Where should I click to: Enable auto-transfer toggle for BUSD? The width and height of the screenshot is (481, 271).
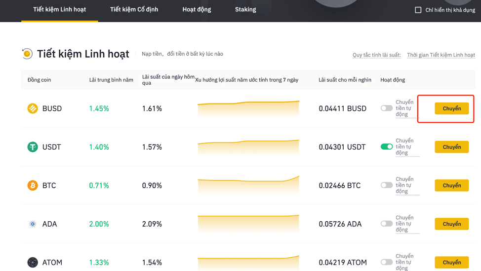387,108
